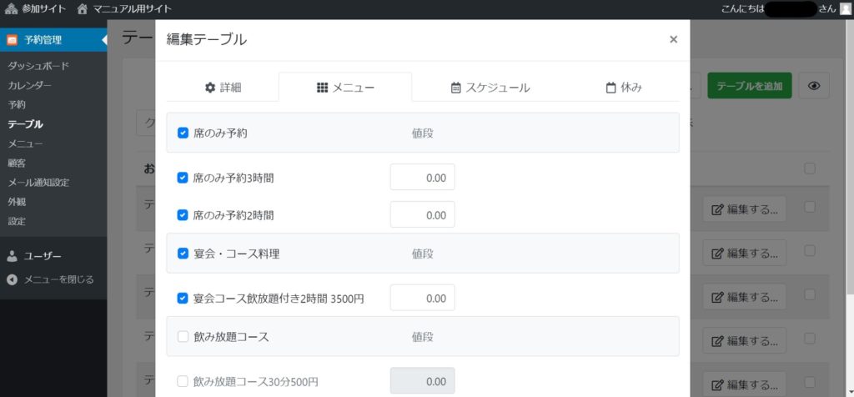Image resolution: width=854 pixels, height=397 pixels.
Task: Enable the 飲み放題コース checkbox
Action: (183, 337)
